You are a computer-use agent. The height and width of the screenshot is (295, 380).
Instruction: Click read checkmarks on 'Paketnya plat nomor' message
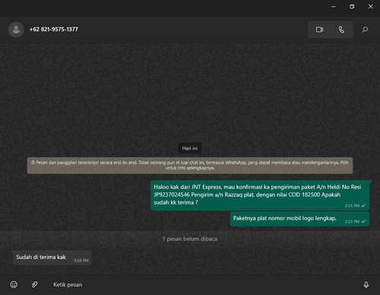point(363,221)
